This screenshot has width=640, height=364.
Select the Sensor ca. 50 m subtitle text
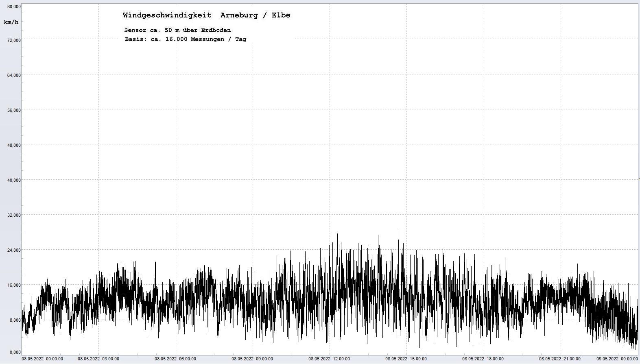(x=177, y=31)
